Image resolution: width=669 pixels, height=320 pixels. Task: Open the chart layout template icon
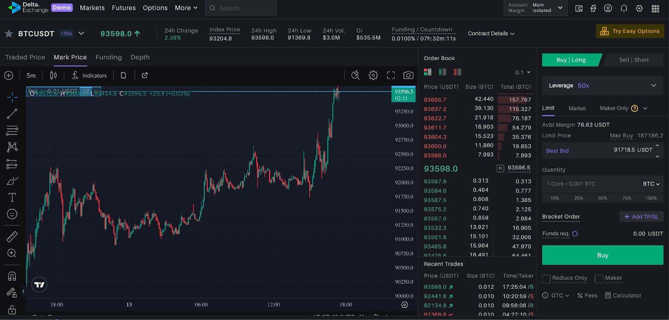(x=123, y=76)
